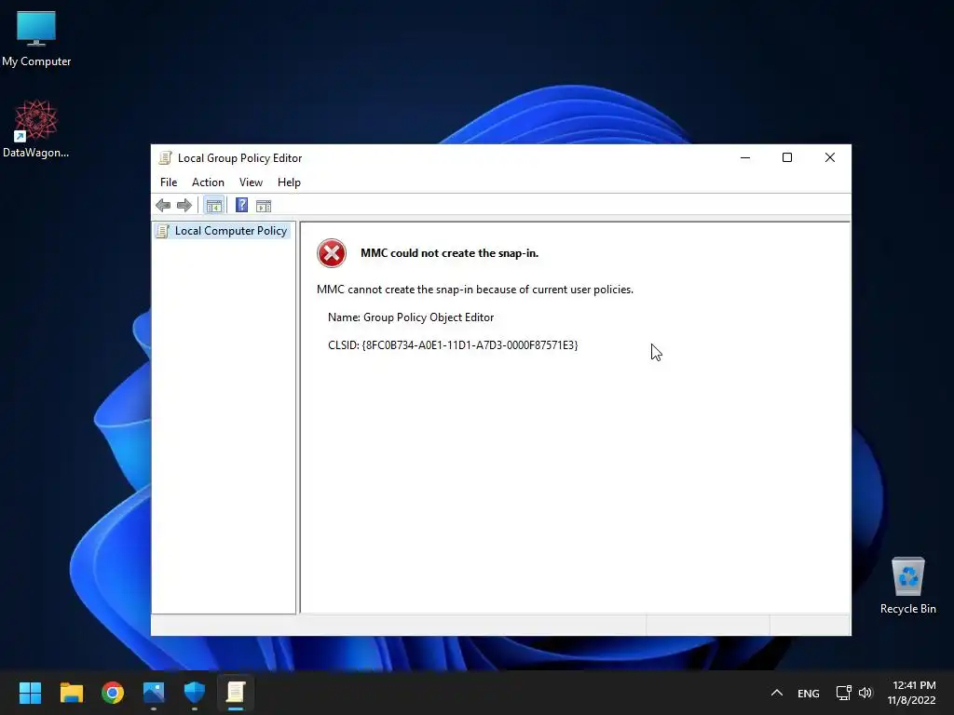Close the Local Group Policy Editor window
The width and height of the screenshot is (954, 715).
click(x=830, y=157)
